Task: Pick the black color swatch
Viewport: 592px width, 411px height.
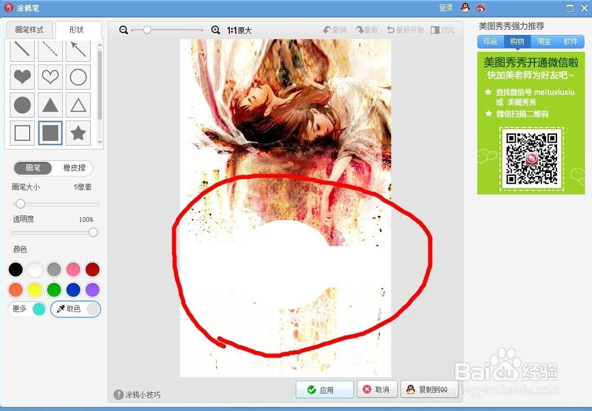Action: pos(15,269)
